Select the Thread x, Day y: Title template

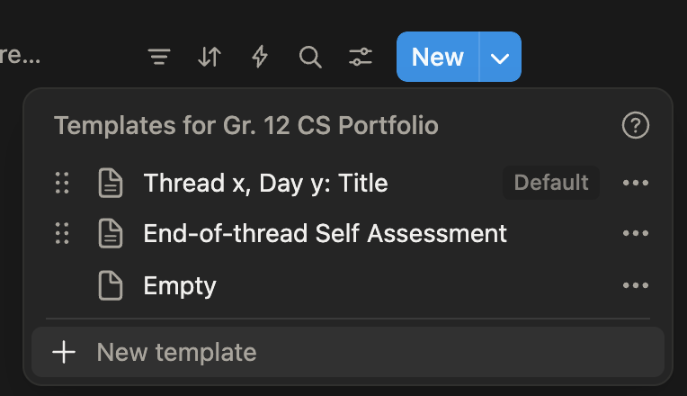tap(265, 184)
